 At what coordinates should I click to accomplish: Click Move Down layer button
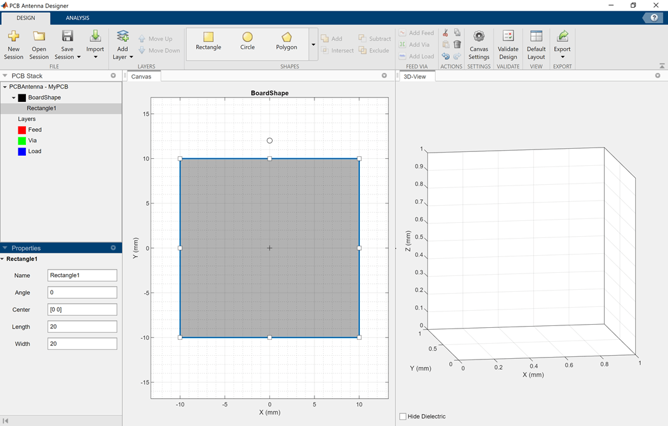(159, 50)
